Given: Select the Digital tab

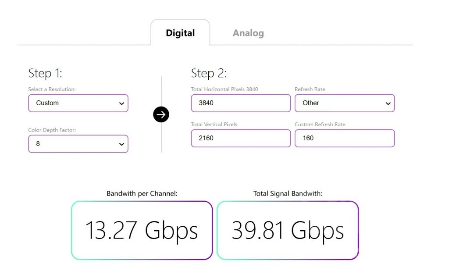Looking at the screenshot, I should (180, 33).
